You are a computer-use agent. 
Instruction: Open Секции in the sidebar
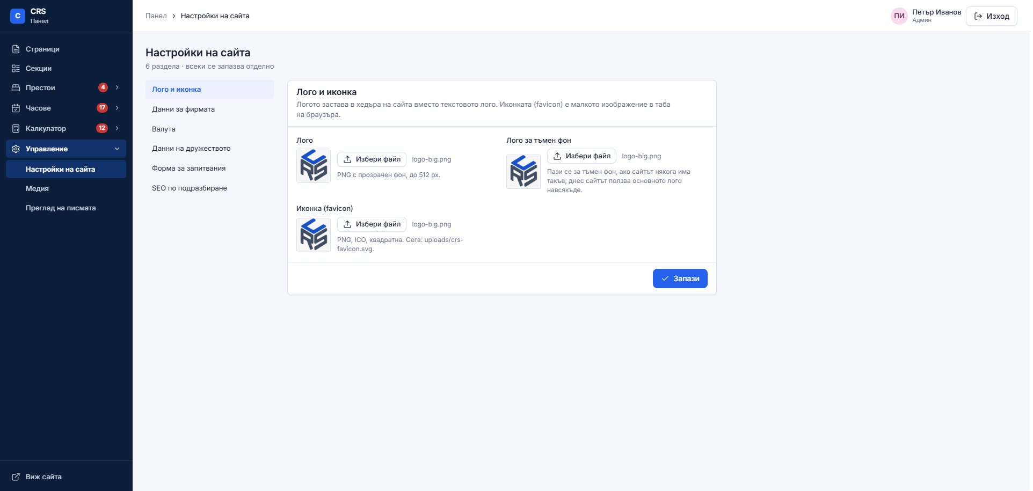[x=66, y=68]
